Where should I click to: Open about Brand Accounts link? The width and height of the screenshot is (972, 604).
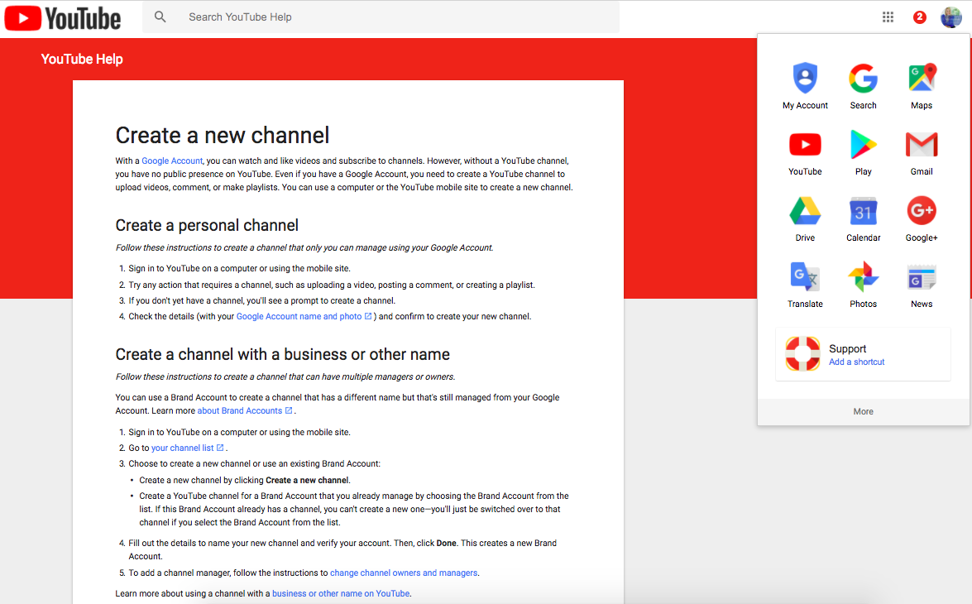point(244,410)
